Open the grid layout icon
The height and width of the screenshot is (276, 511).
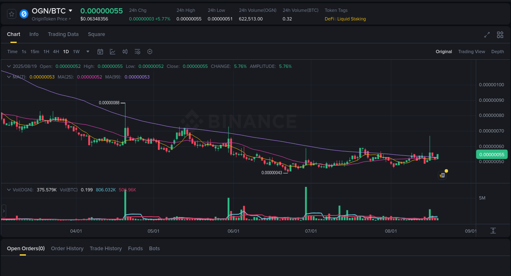(x=500, y=35)
